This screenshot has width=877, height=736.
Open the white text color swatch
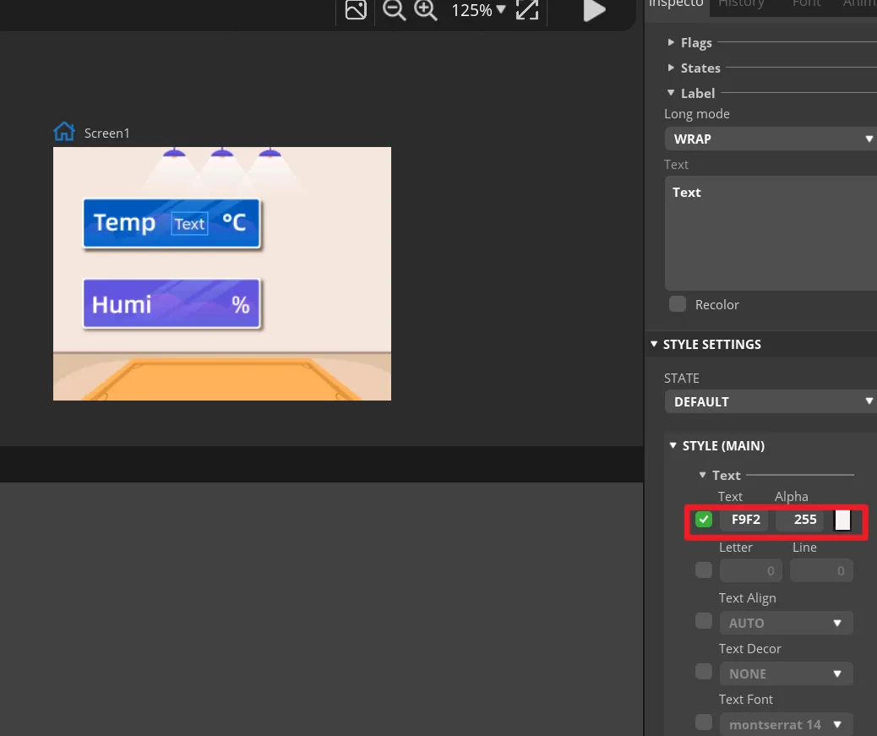842,520
